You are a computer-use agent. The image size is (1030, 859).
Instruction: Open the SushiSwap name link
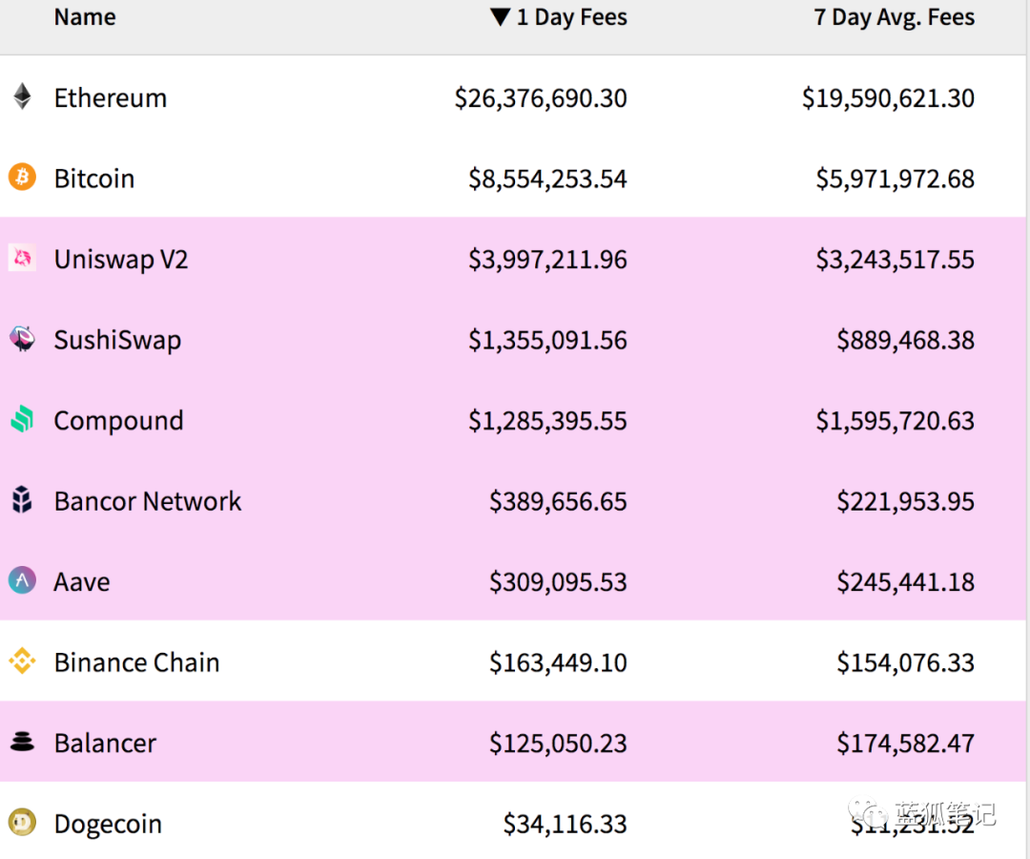tap(116, 340)
